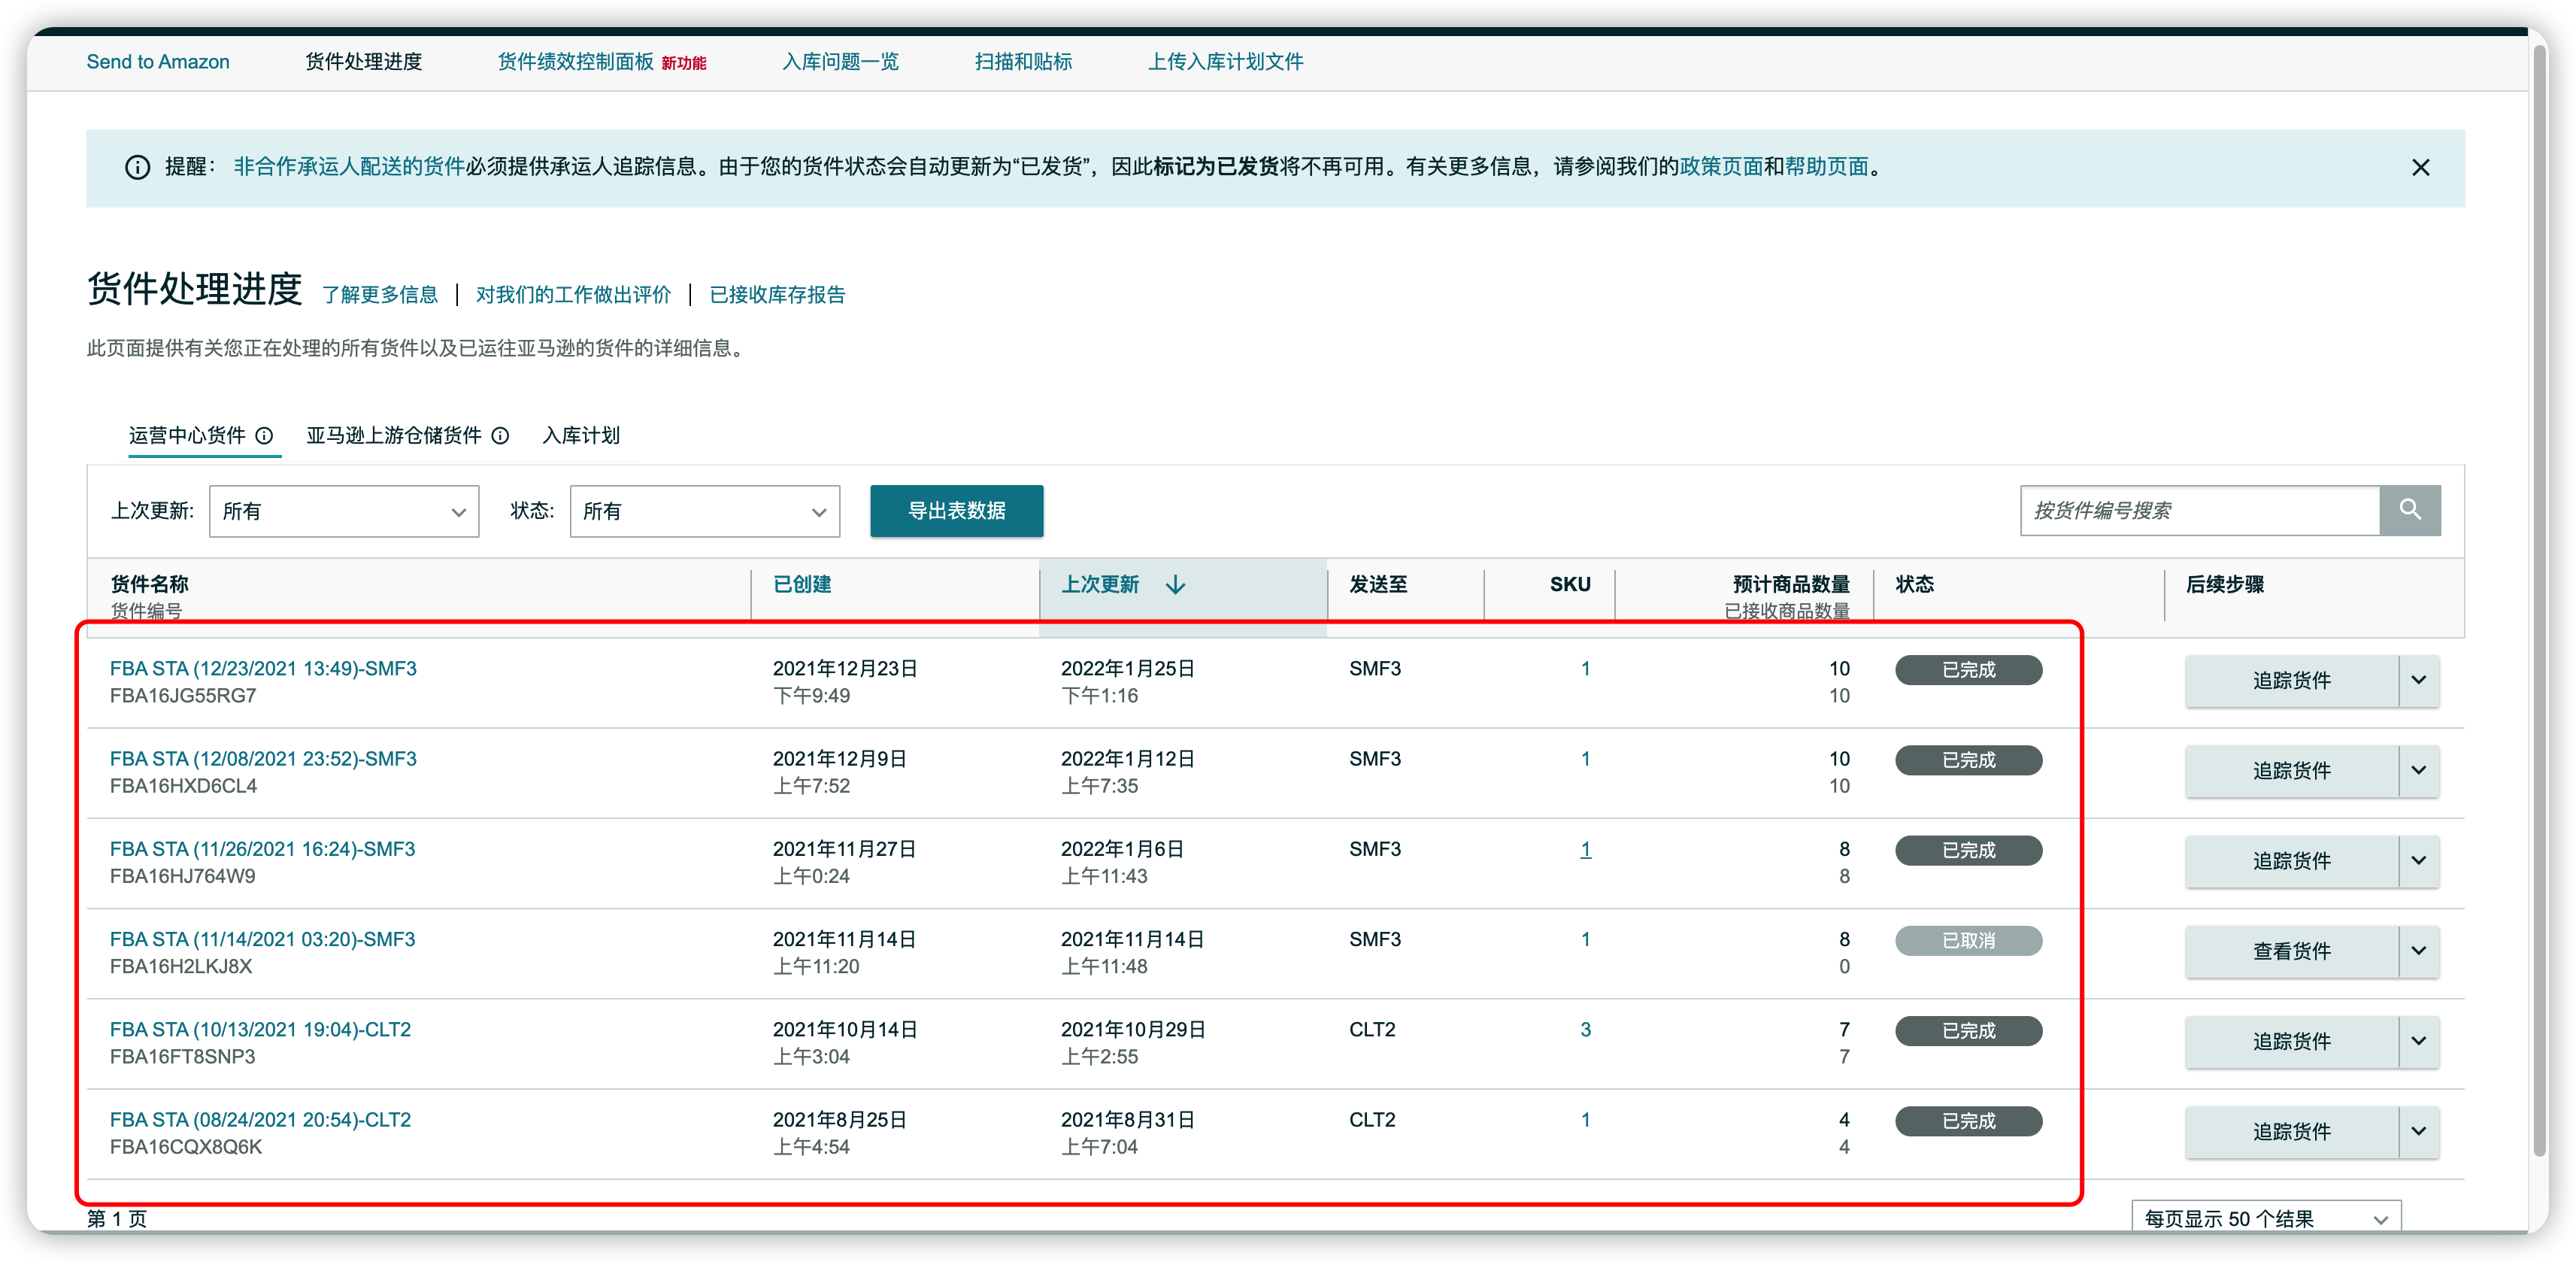Switch to 入库计划 sub-tab
2576x1262 pixels.
[581, 435]
